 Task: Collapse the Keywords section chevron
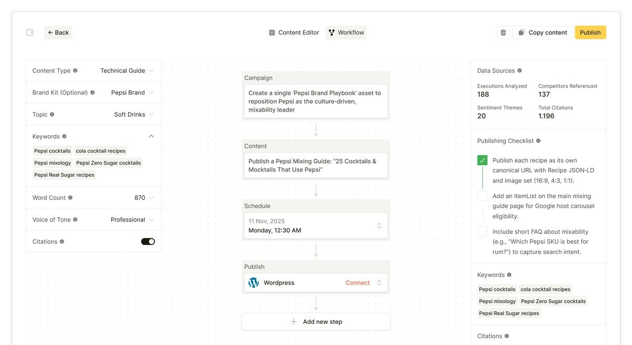click(151, 136)
